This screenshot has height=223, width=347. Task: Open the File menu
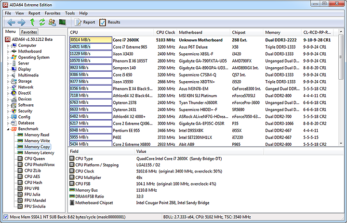pos(8,13)
